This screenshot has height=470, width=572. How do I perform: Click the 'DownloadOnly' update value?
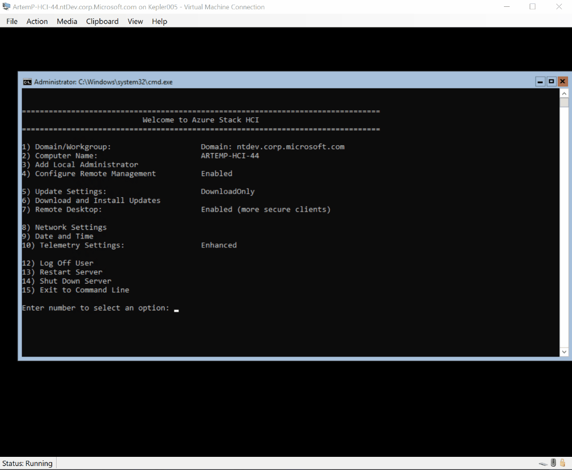tap(228, 192)
